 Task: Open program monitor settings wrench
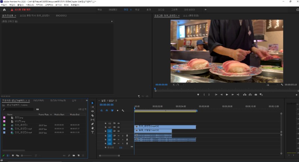[282, 85]
